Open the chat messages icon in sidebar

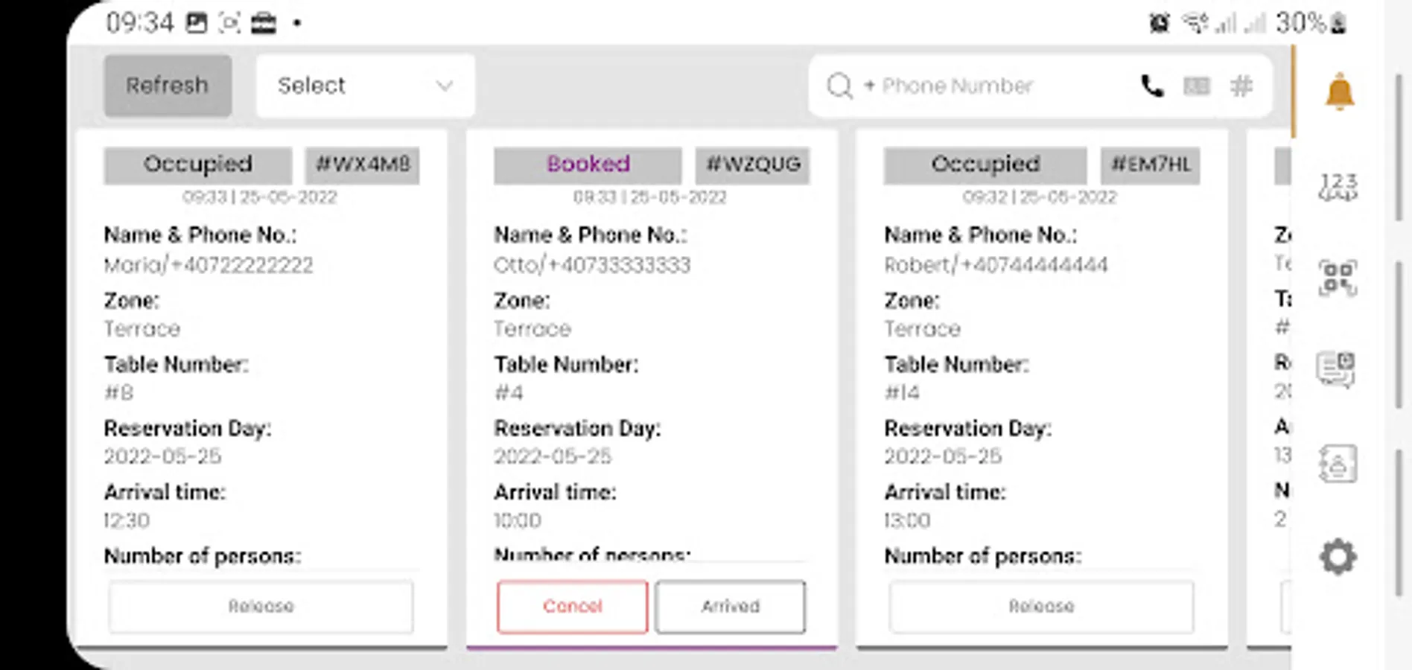pyautogui.click(x=1336, y=369)
